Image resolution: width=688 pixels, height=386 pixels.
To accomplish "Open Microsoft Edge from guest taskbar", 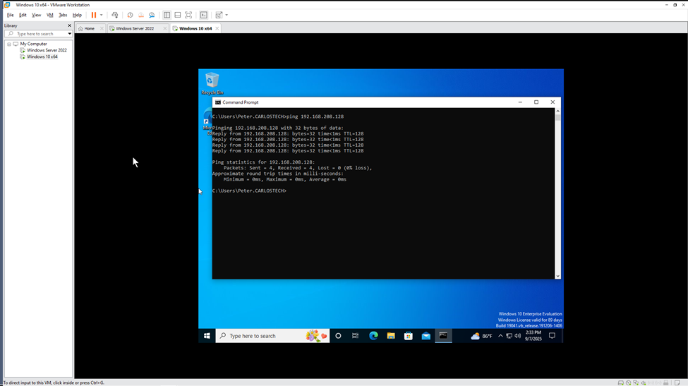I will click(x=373, y=336).
